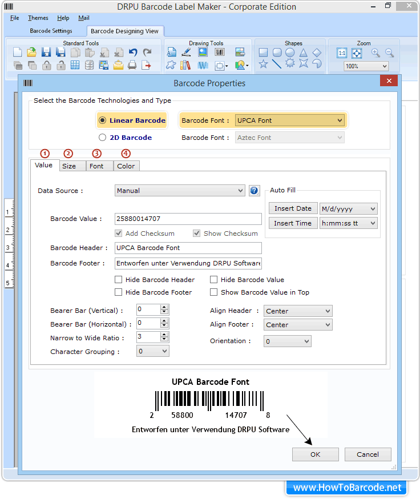Click the Barcode Value input field
Viewport: 420px width, 499px height.
(x=188, y=219)
